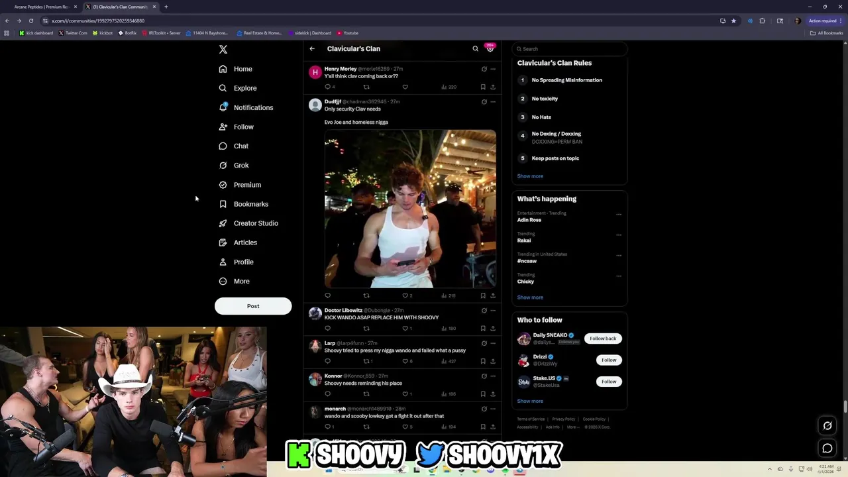Open the photo in Dudfjjf's post
Viewport: 848px width, 477px height.
pos(410,209)
